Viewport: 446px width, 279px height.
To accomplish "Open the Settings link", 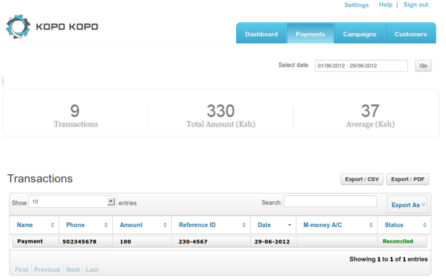I will click(356, 5).
